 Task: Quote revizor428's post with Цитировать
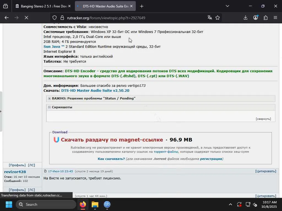pyautogui.click(x=266, y=171)
